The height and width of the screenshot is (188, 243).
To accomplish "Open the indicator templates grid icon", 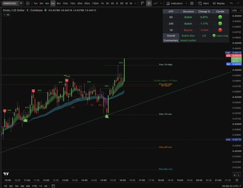I will [x=192, y=3].
